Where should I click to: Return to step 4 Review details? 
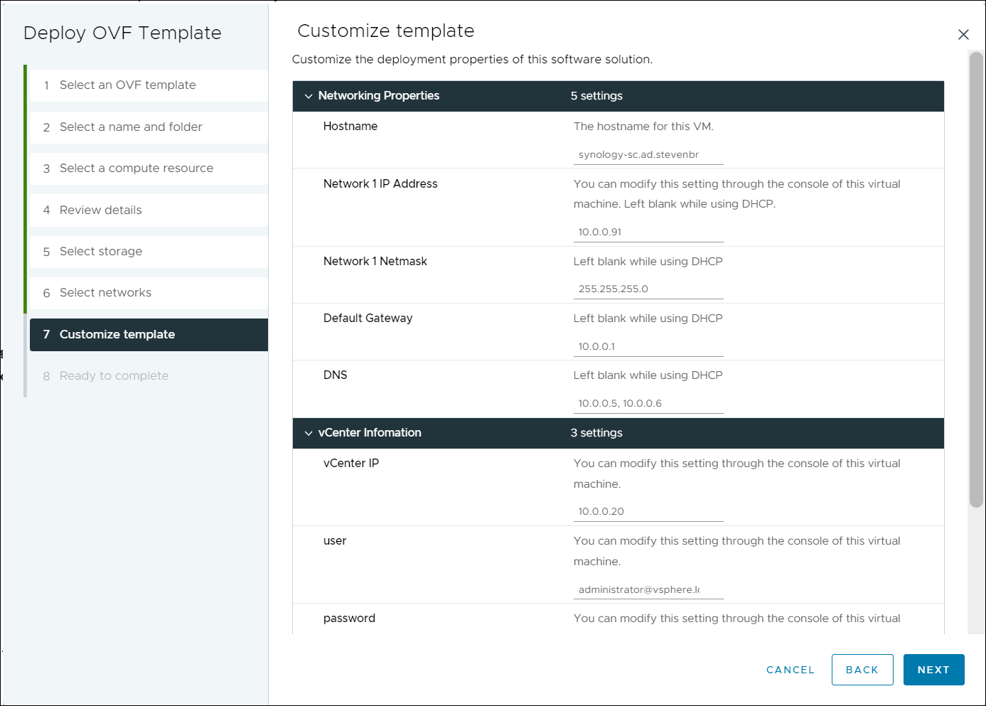pos(100,210)
